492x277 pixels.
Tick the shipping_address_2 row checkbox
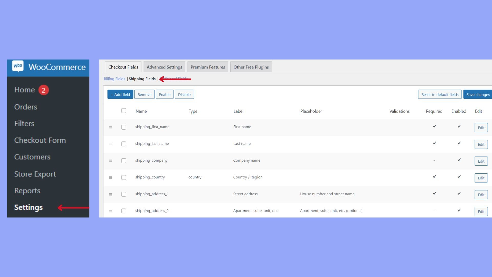point(124,211)
